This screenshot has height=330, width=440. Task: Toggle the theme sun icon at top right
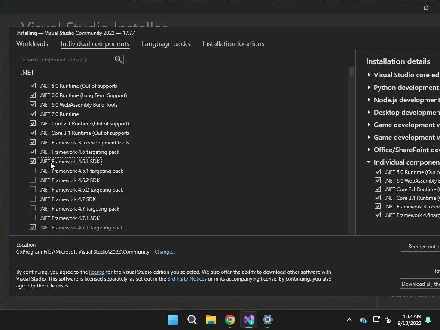(426, 8)
